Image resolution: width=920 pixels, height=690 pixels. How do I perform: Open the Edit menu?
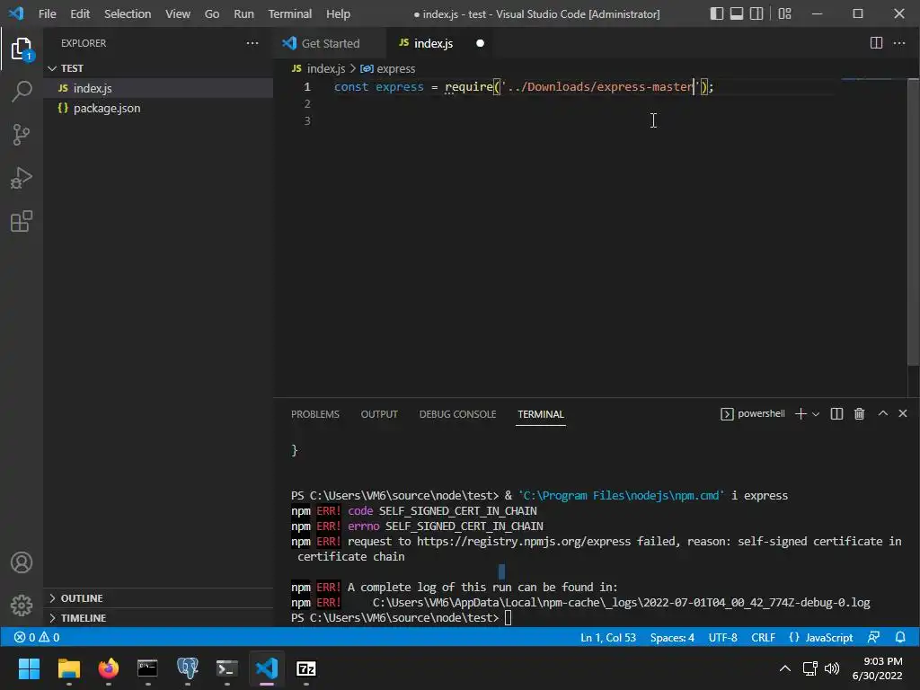80,13
